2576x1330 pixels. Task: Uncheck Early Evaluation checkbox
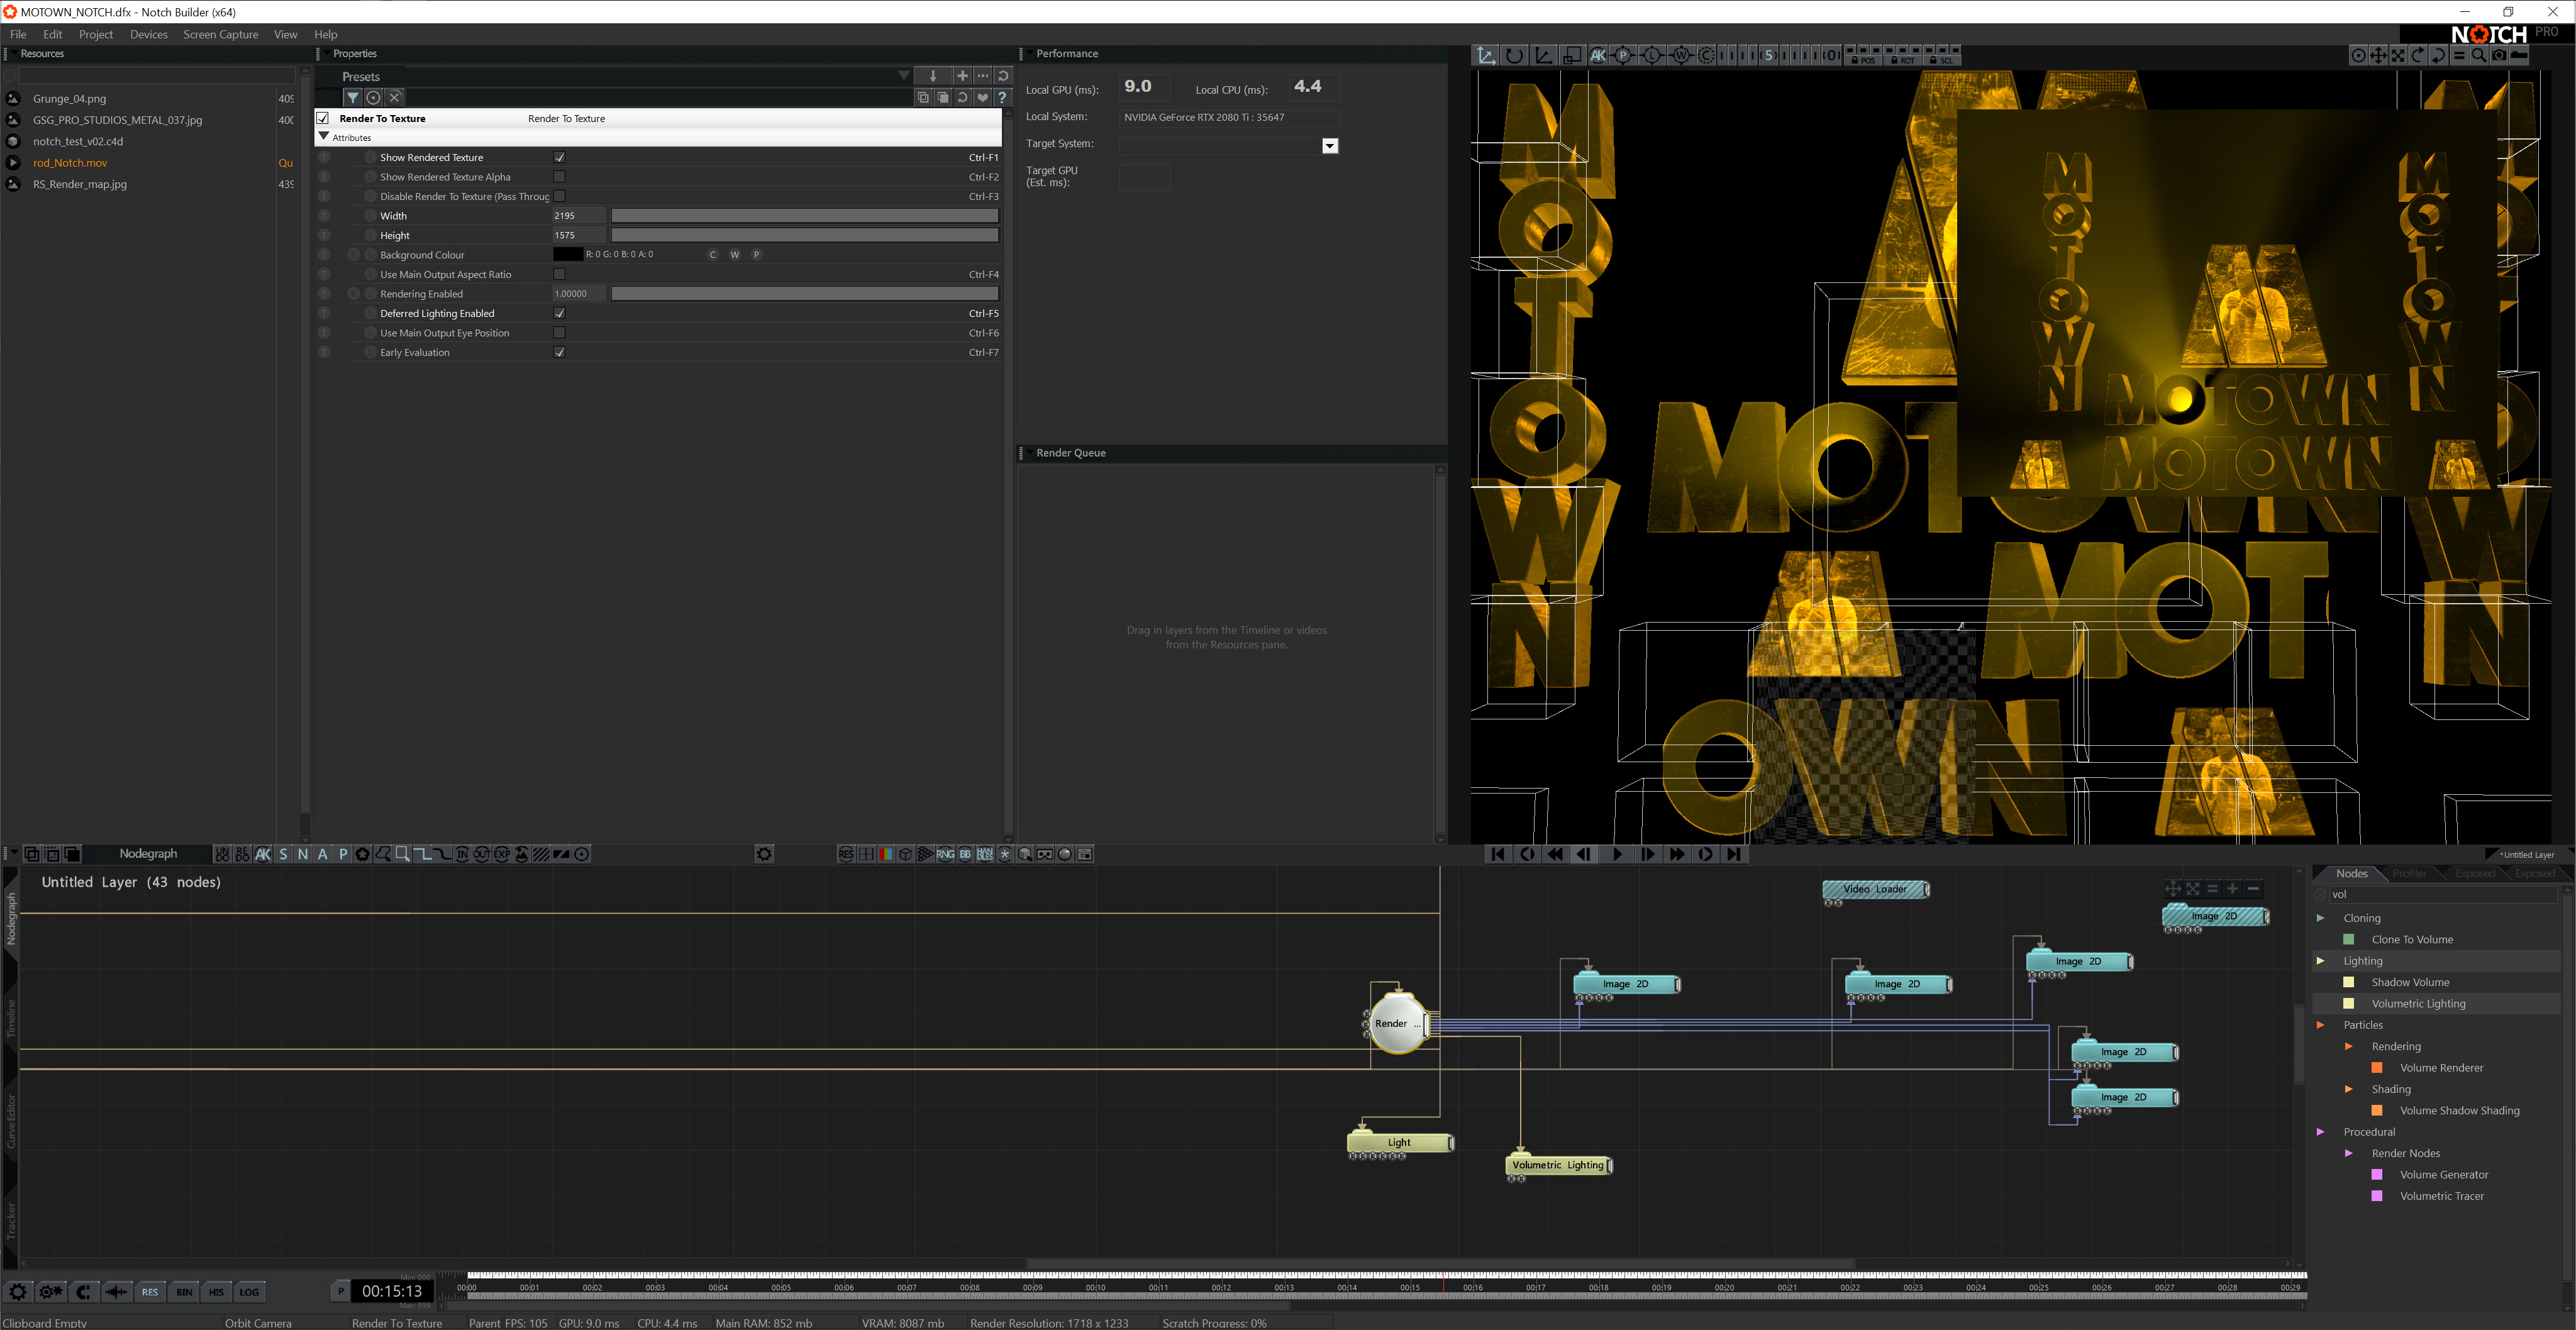point(560,352)
